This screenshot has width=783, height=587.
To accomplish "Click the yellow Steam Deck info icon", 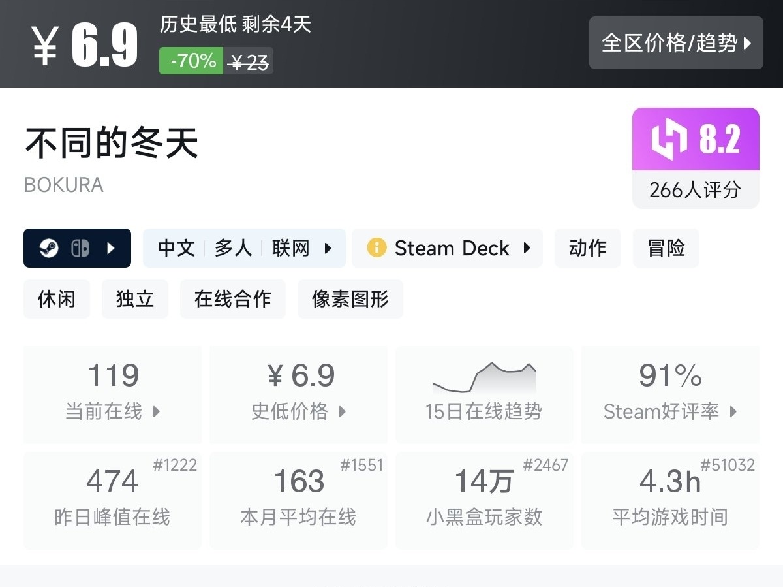I will pyautogui.click(x=376, y=248).
